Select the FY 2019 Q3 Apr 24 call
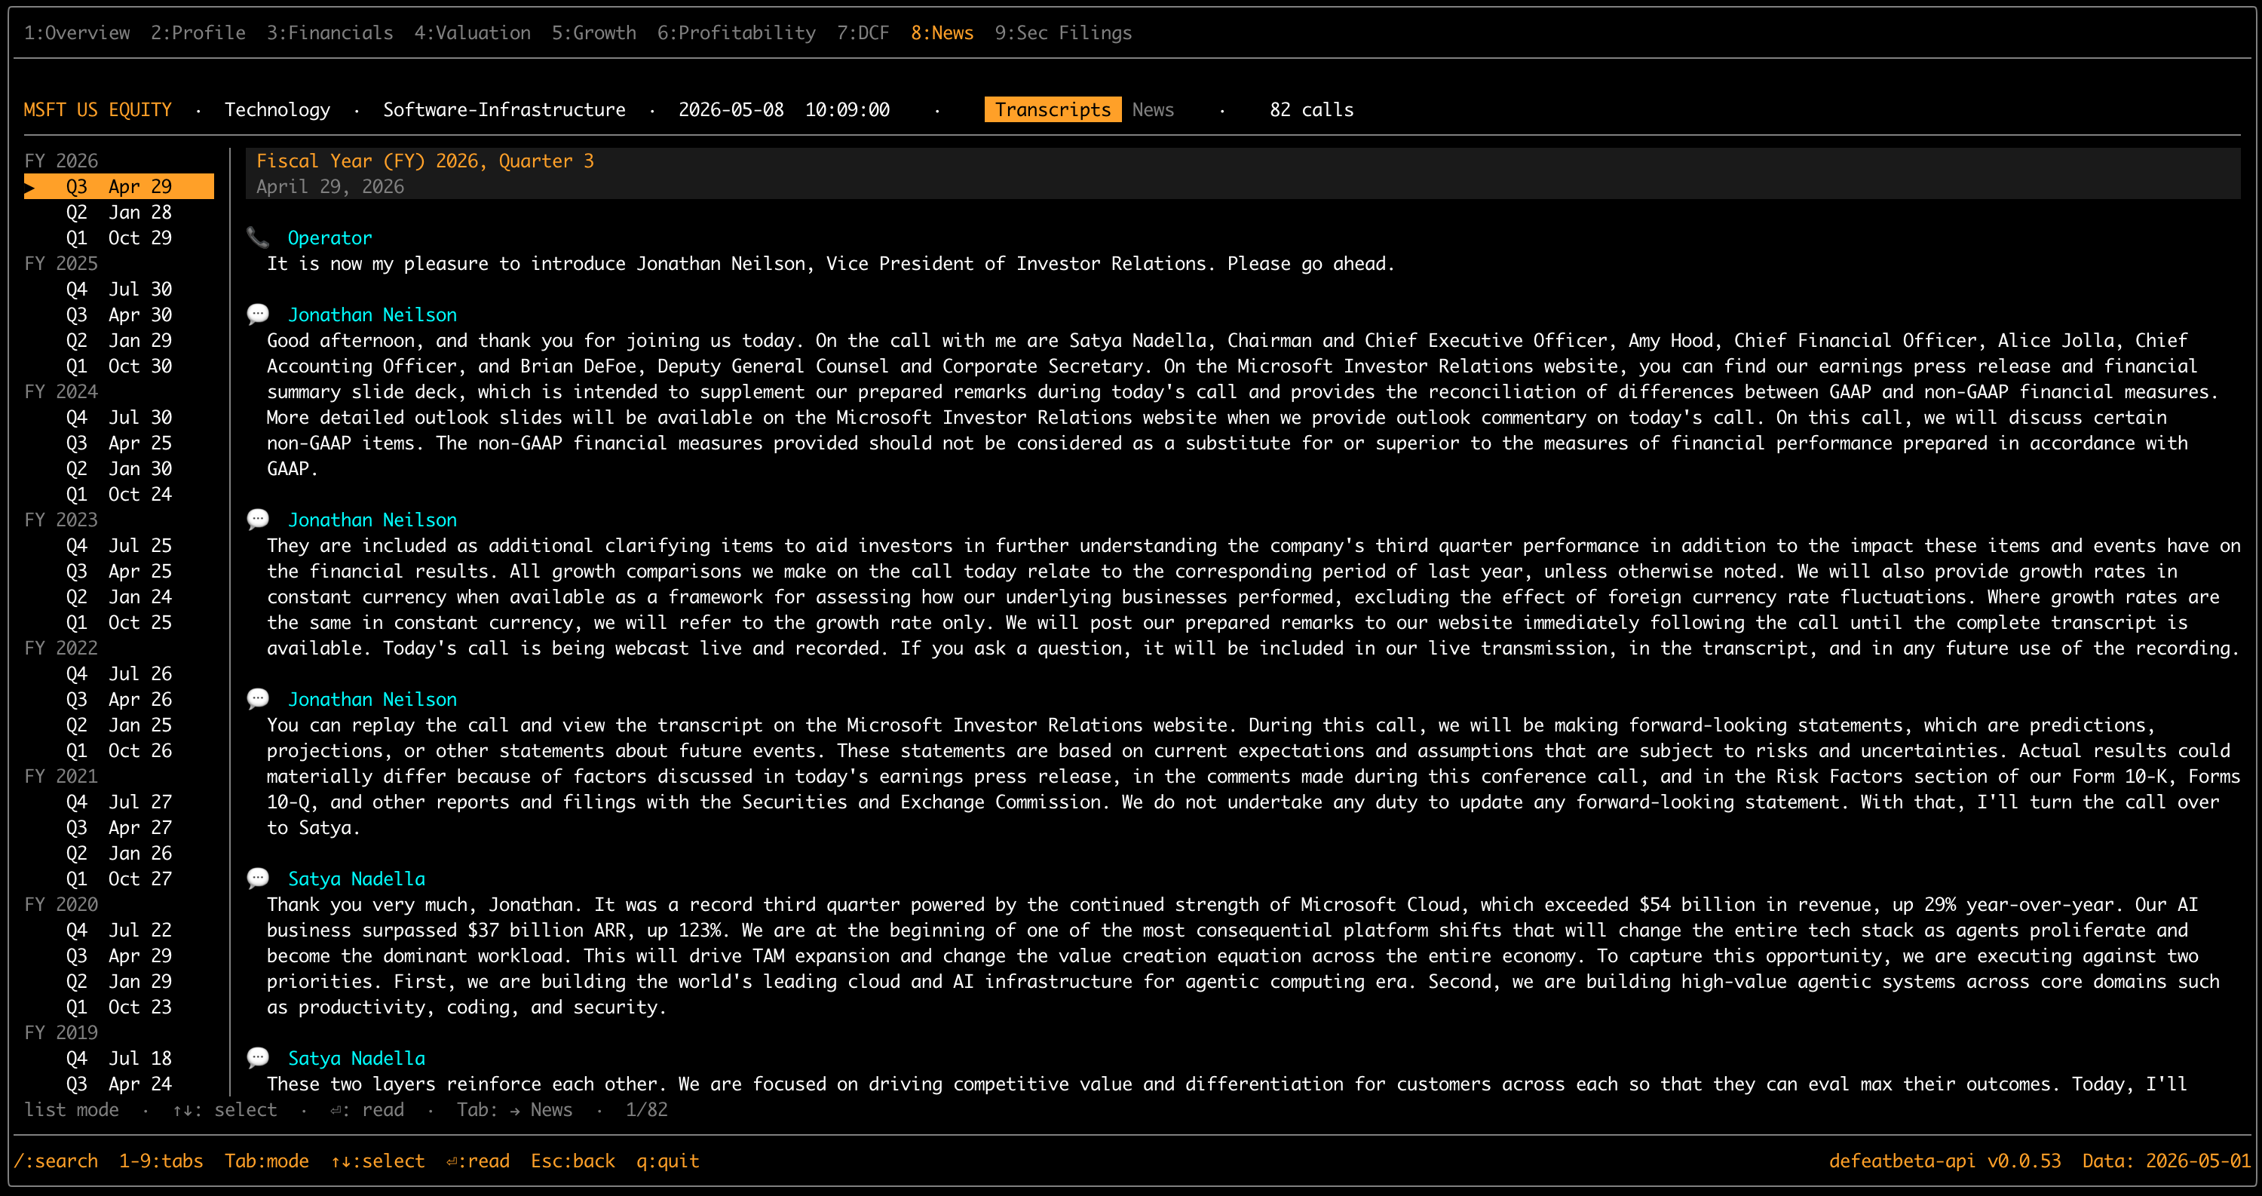Image resolution: width=2262 pixels, height=1196 pixels. coord(118,1084)
